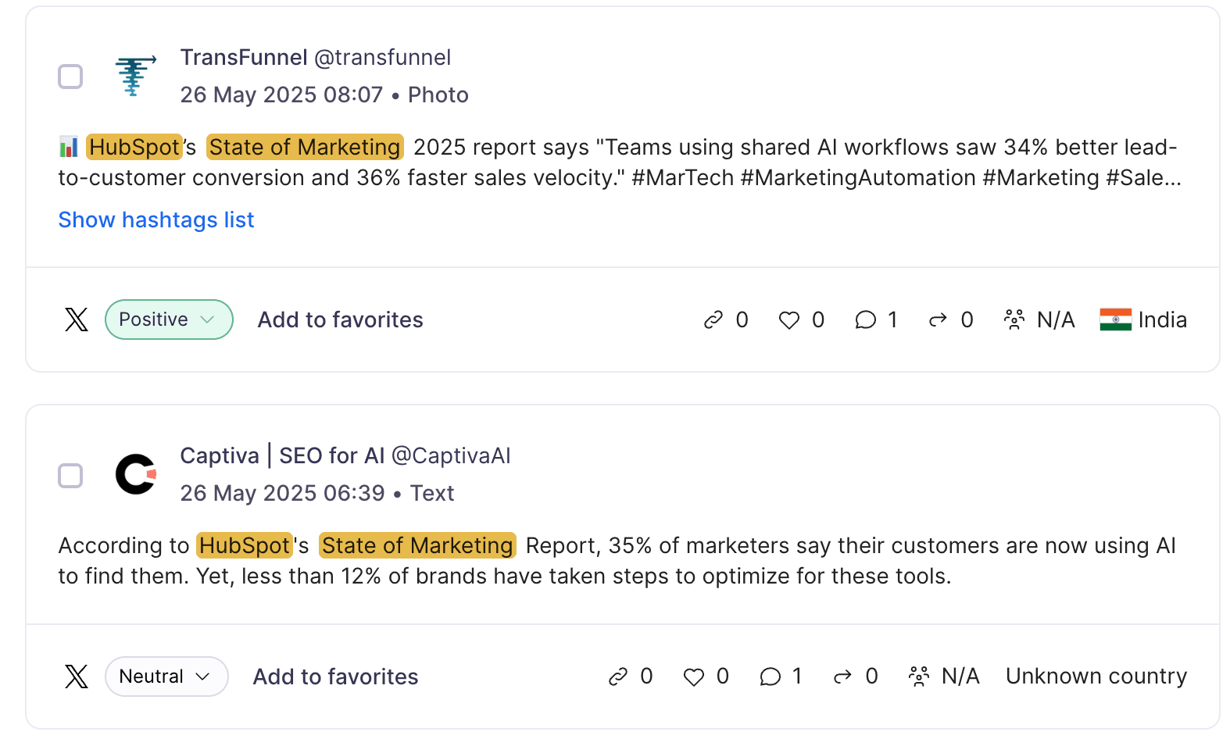Screen dimensions: 1230x739
Task: Click TransFunnel profile avatar
Action: click(x=135, y=77)
